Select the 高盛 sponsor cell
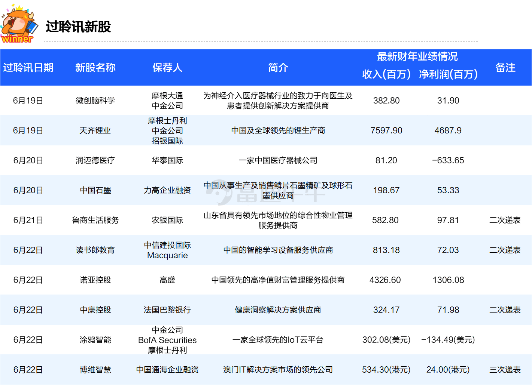 167,280
